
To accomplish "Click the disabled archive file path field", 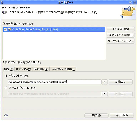I will click(55, 94).
